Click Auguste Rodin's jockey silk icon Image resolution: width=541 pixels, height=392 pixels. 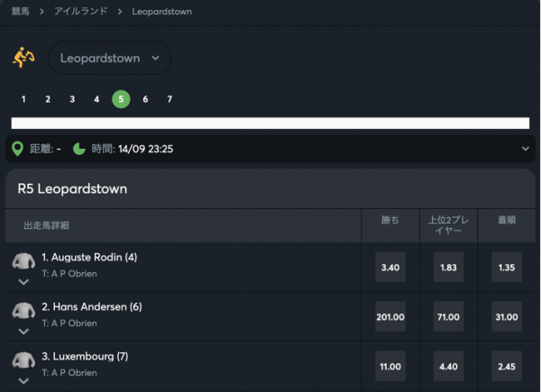point(23,261)
